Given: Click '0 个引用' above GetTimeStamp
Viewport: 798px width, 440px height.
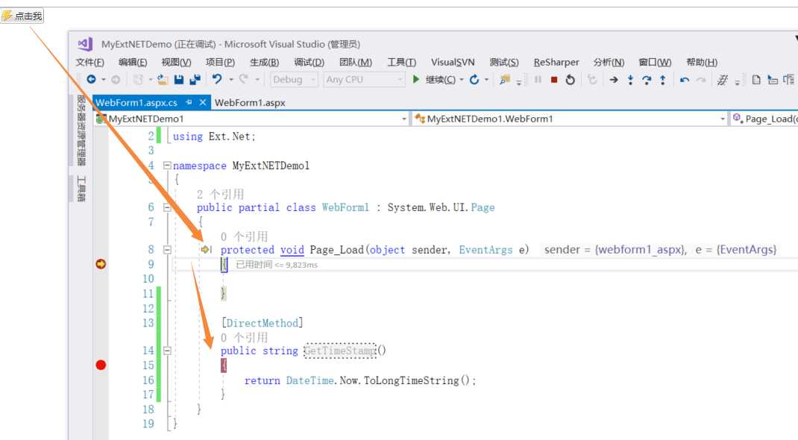Looking at the screenshot, I should [244, 337].
